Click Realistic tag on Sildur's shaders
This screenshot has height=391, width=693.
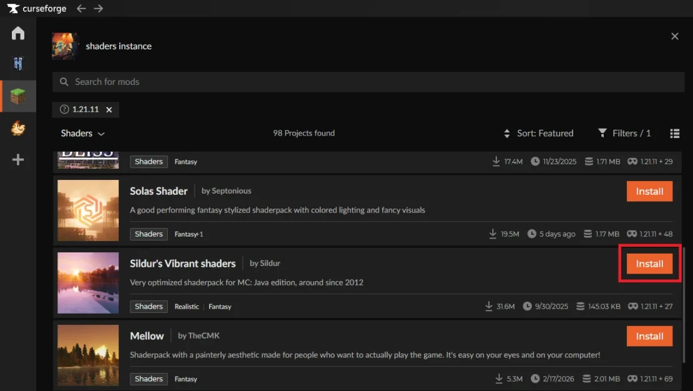click(187, 307)
